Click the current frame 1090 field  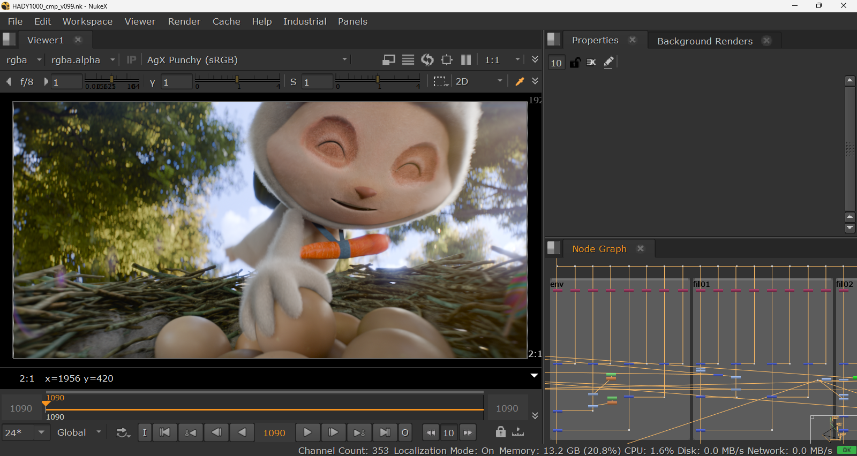[274, 432]
